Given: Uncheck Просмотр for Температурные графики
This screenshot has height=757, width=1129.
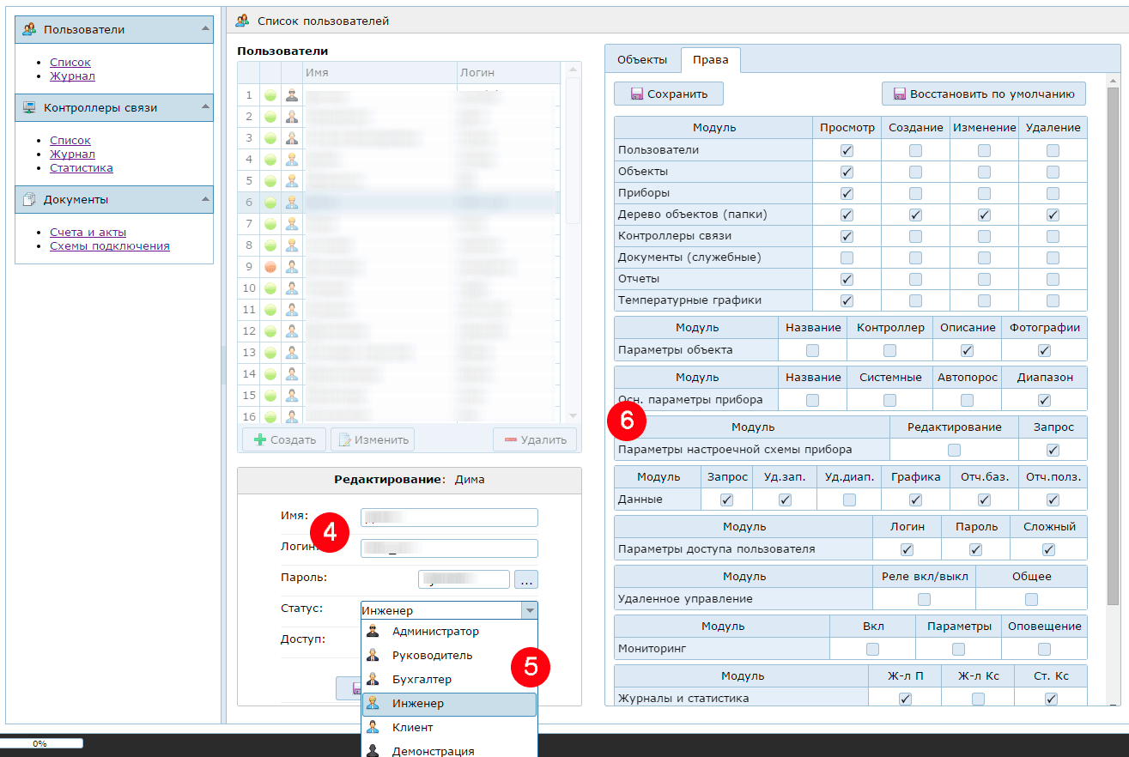Looking at the screenshot, I should click(847, 300).
